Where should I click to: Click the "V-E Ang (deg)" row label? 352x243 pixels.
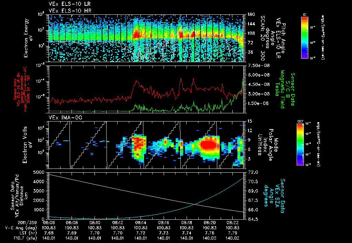pyautogui.click(x=21, y=228)
